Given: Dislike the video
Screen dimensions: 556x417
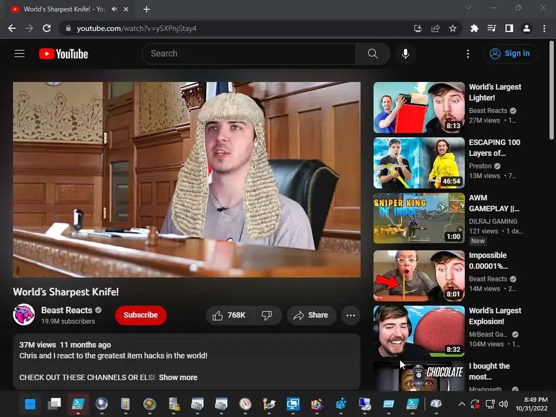Looking at the screenshot, I should tap(267, 315).
